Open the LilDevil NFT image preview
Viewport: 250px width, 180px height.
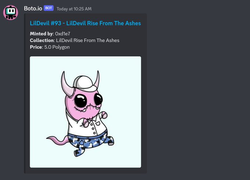(x=85, y=112)
